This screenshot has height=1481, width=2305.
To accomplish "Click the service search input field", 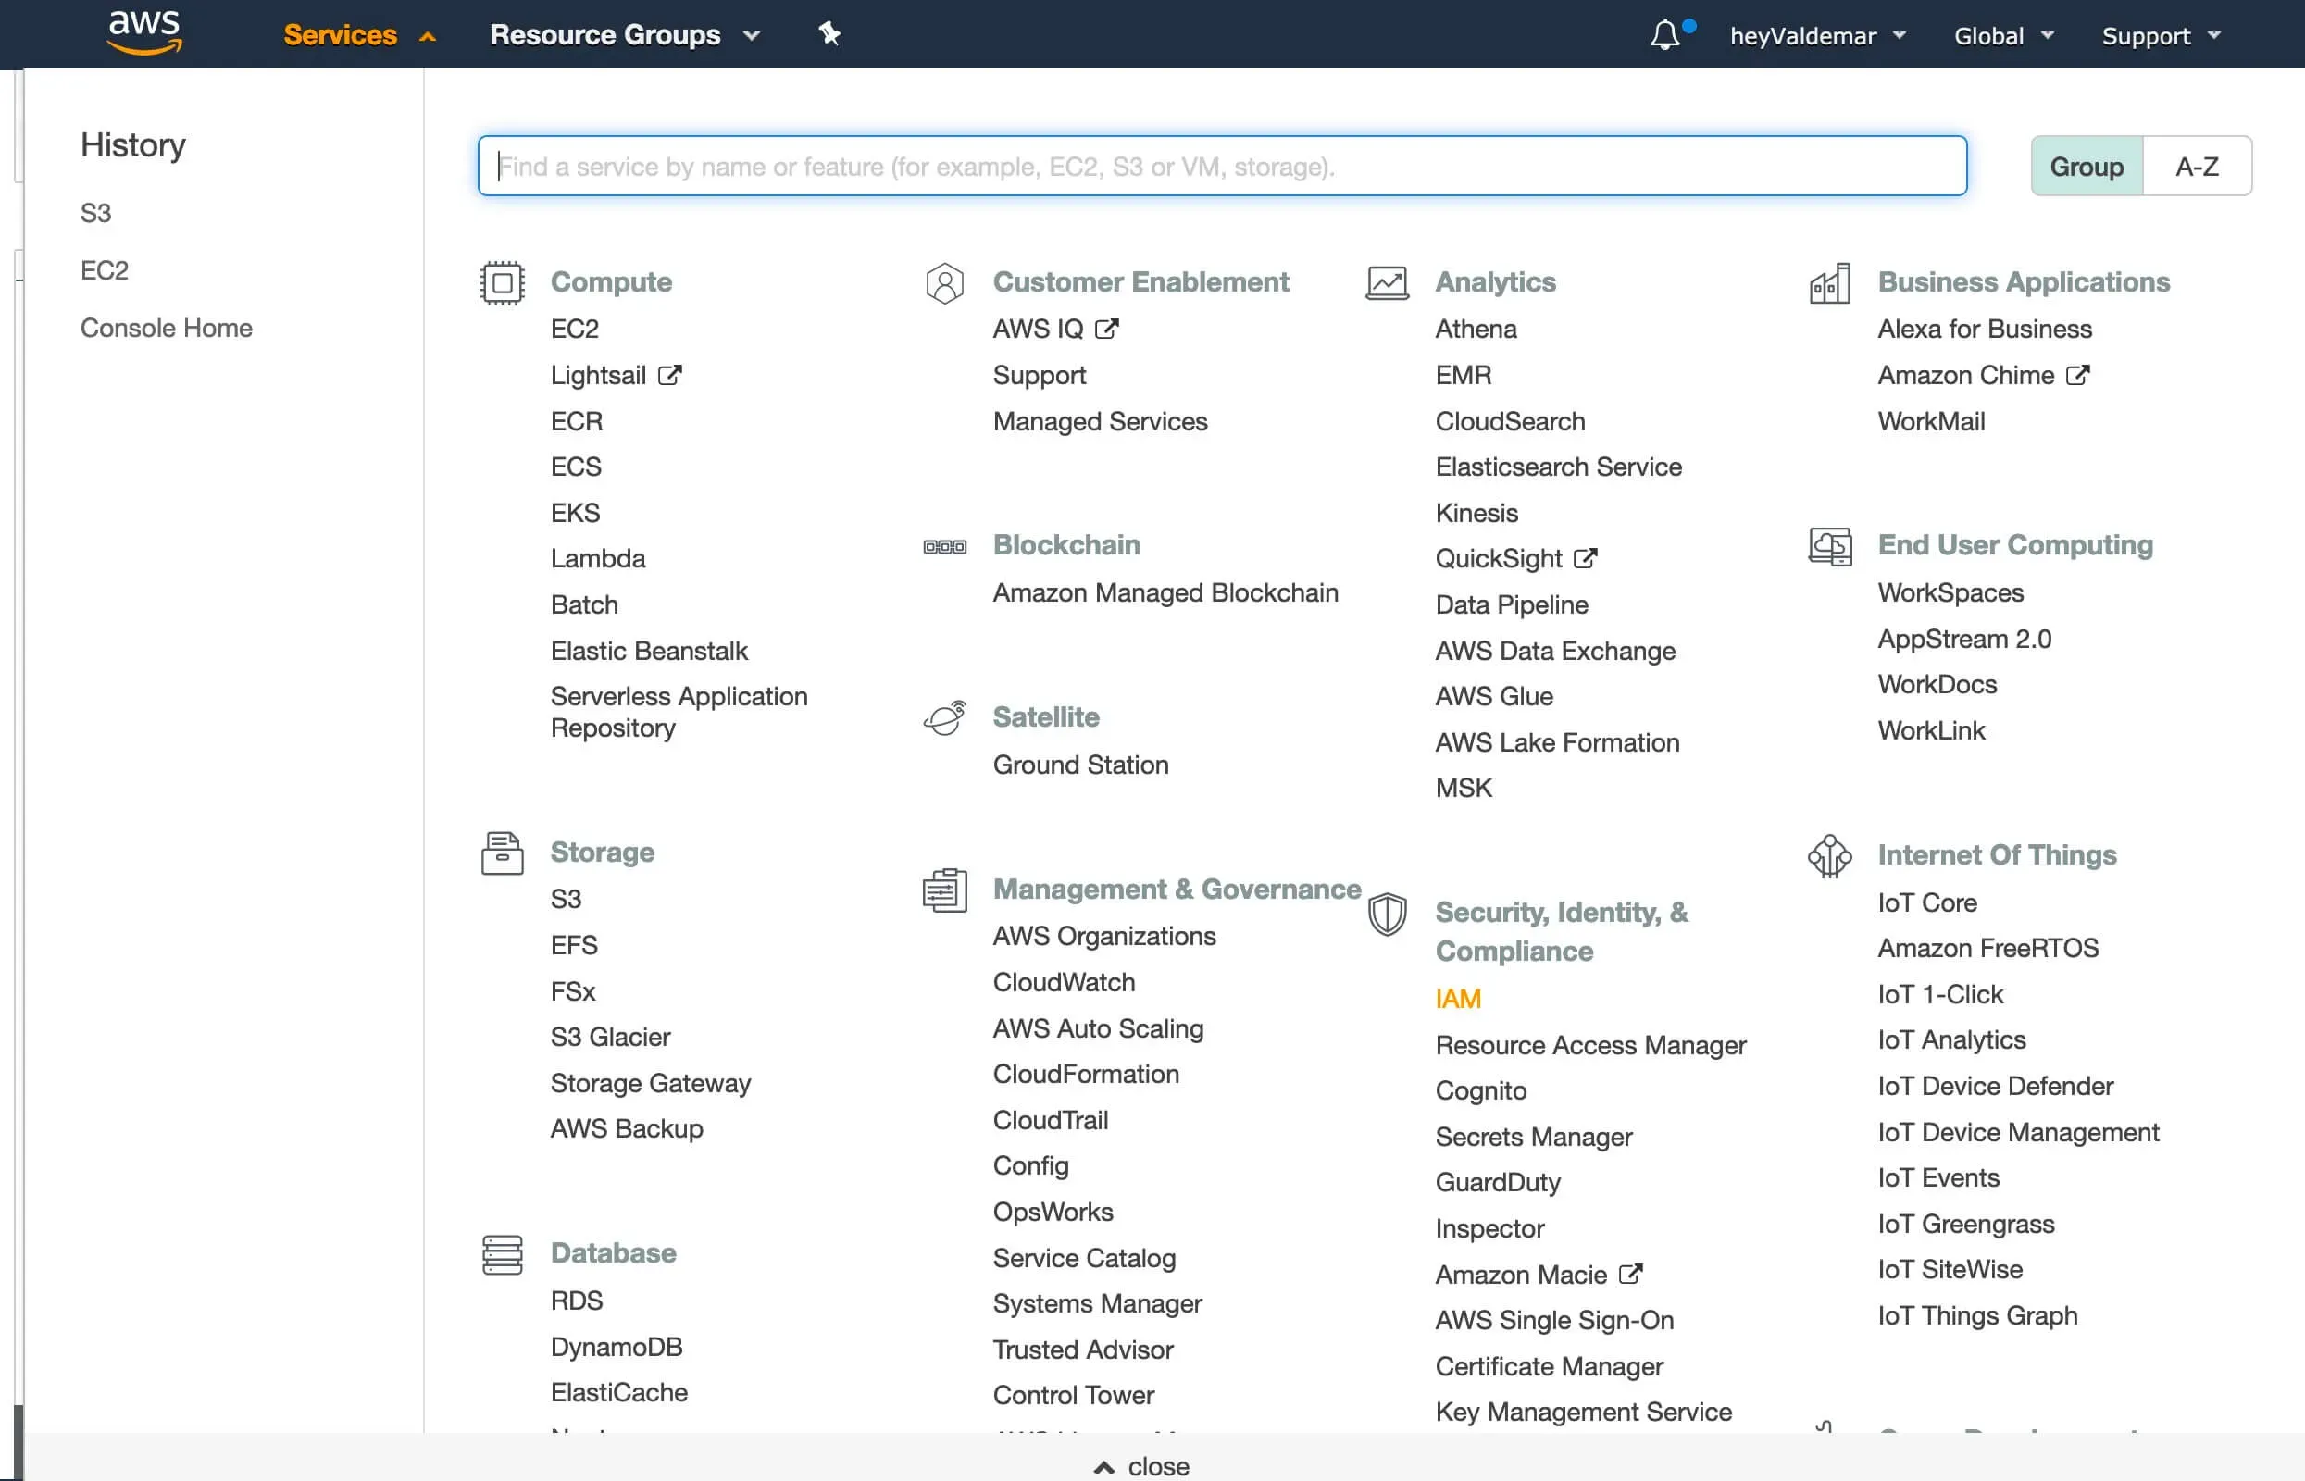I will (1222, 167).
